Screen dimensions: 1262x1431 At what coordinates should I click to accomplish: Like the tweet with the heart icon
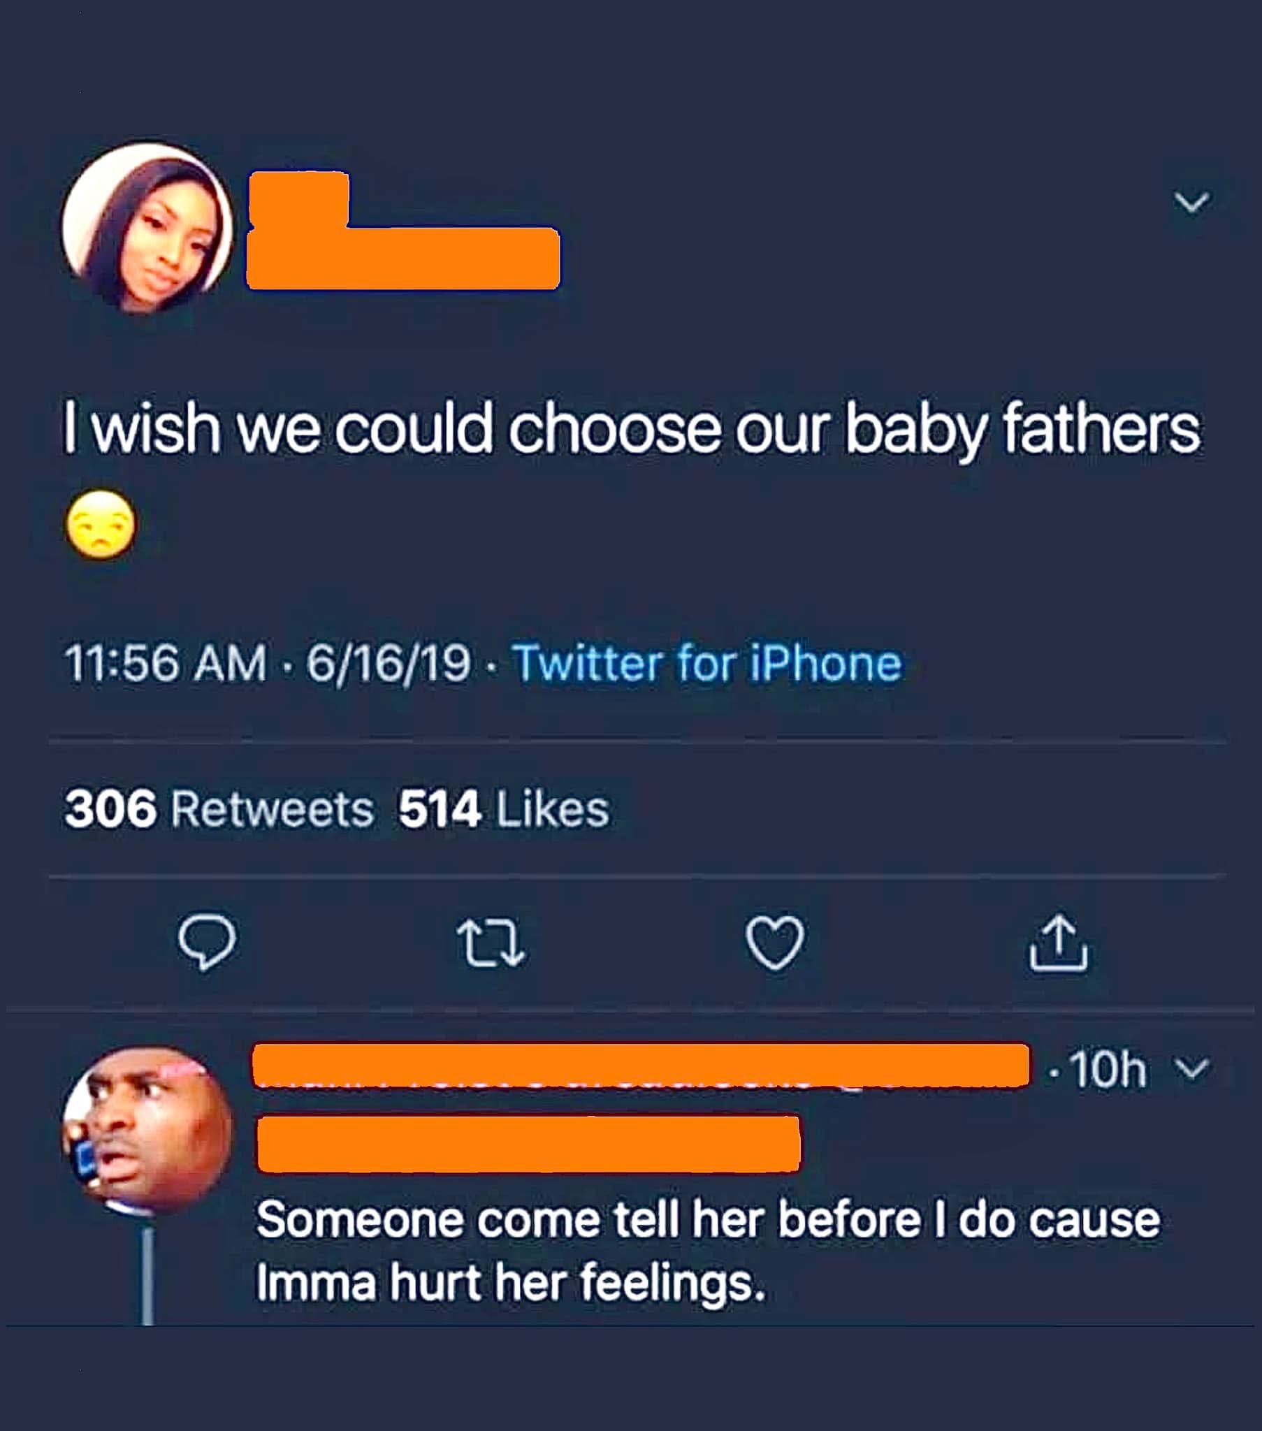774,943
